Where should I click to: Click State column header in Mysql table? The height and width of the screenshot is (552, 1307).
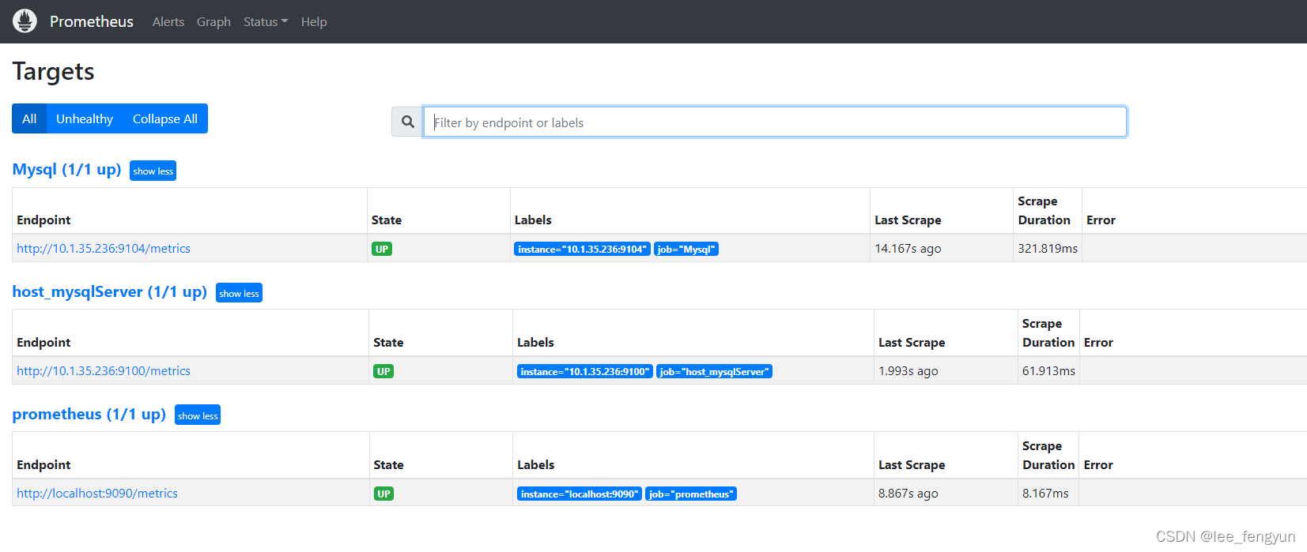pos(387,220)
